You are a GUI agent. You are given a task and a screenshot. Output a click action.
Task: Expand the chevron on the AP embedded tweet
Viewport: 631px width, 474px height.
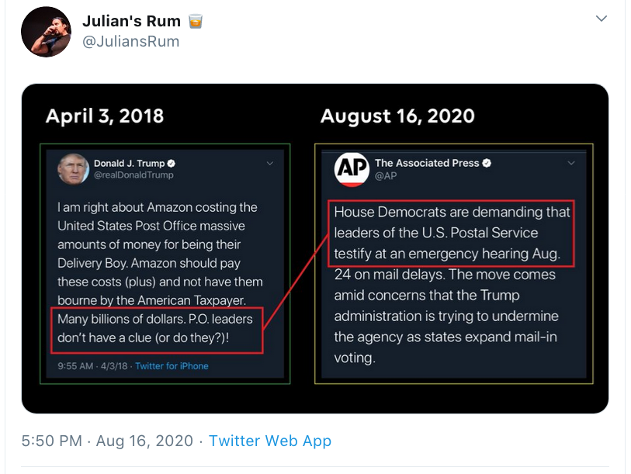click(571, 164)
